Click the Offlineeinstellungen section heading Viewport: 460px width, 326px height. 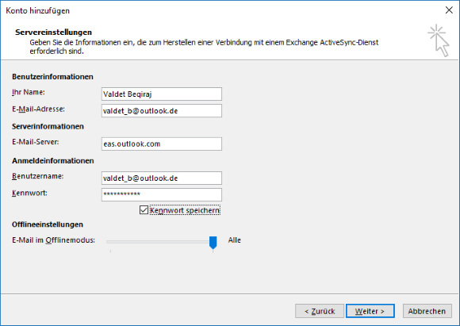(48, 224)
